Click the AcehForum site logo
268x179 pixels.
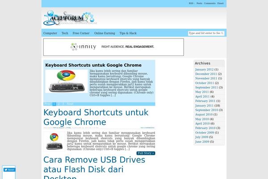coord(70,18)
